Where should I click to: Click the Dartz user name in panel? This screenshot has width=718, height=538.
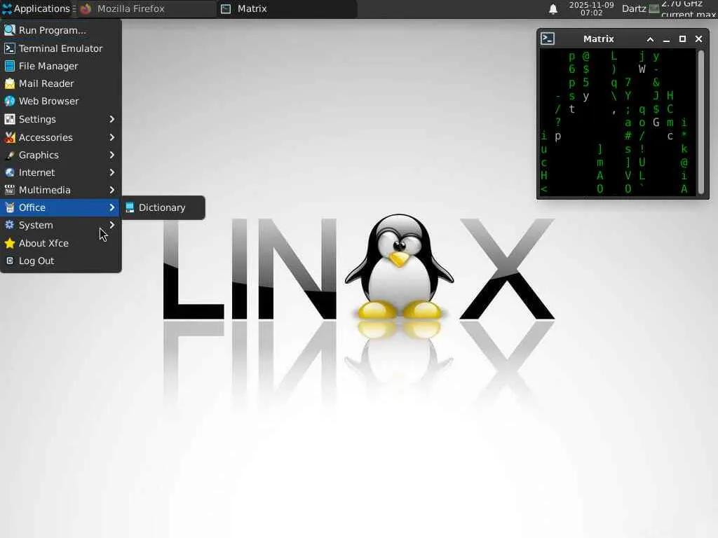click(634, 8)
